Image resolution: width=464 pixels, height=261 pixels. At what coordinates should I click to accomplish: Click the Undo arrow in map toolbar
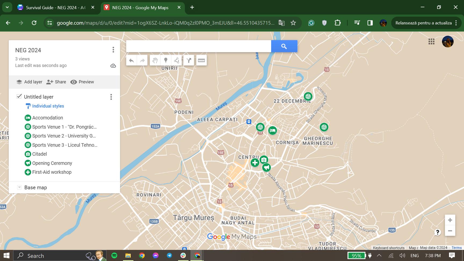131,60
